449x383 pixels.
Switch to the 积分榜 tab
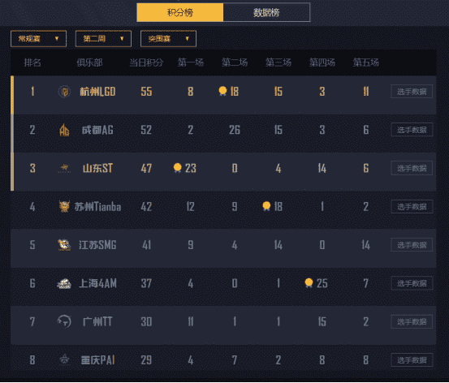(x=179, y=12)
